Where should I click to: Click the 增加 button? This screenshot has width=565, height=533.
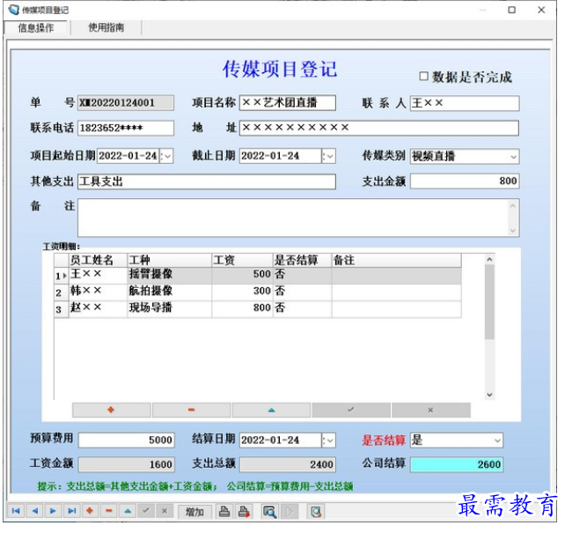tap(194, 511)
